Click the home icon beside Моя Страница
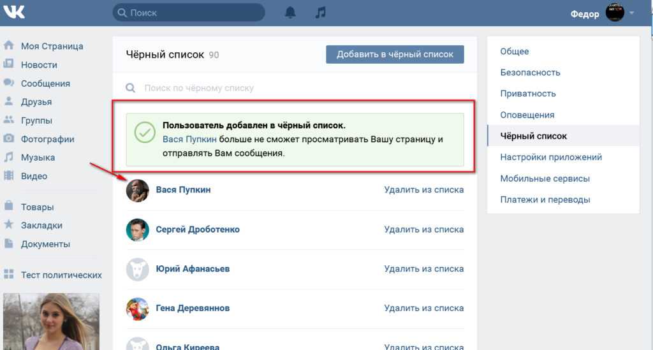The height and width of the screenshot is (350, 653). coord(9,45)
